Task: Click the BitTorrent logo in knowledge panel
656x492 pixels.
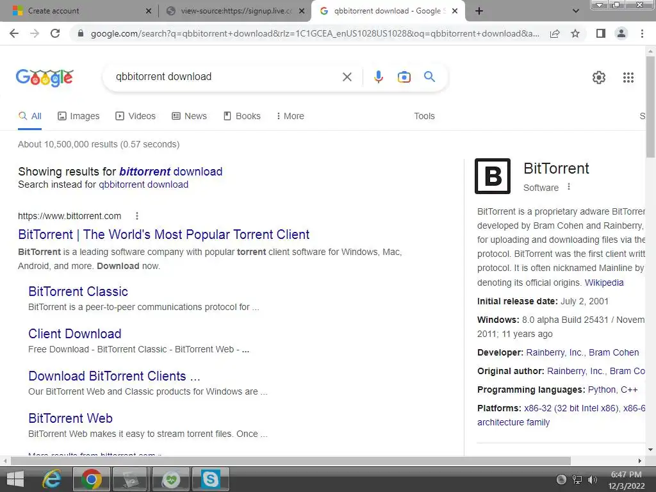Action: 493,176
